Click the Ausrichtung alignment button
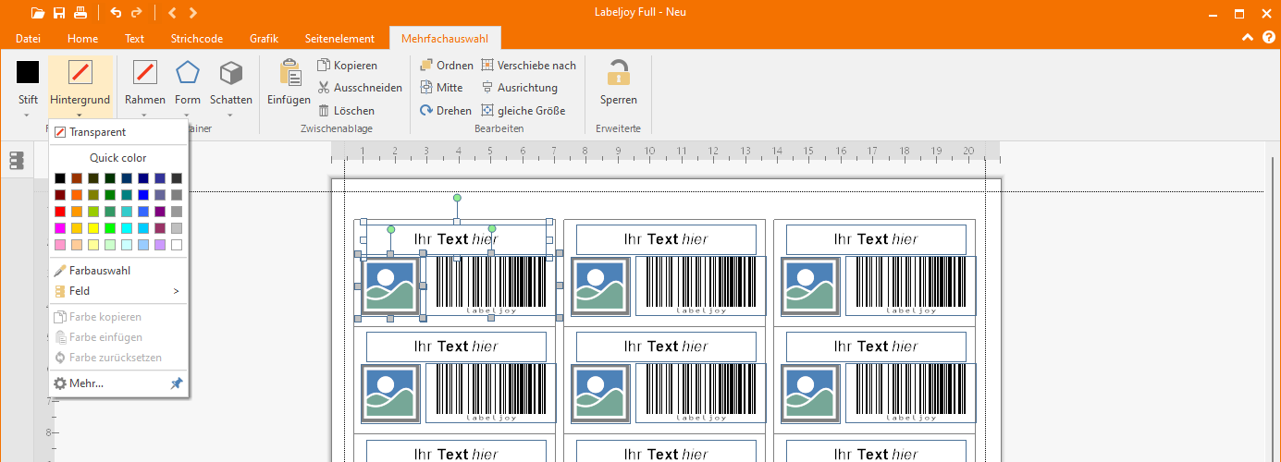The width and height of the screenshot is (1281, 462). pyautogui.click(x=519, y=88)
